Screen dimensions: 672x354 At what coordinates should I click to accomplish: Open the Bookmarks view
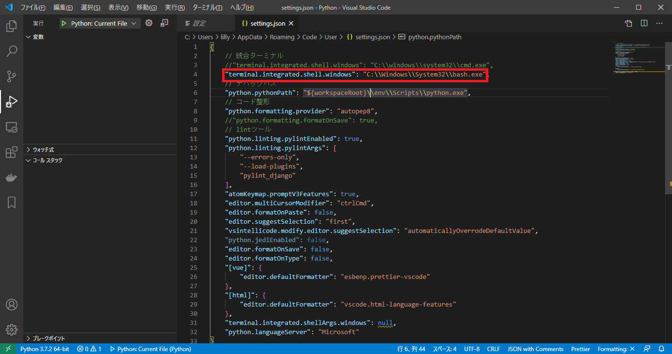tap(12, 202)
